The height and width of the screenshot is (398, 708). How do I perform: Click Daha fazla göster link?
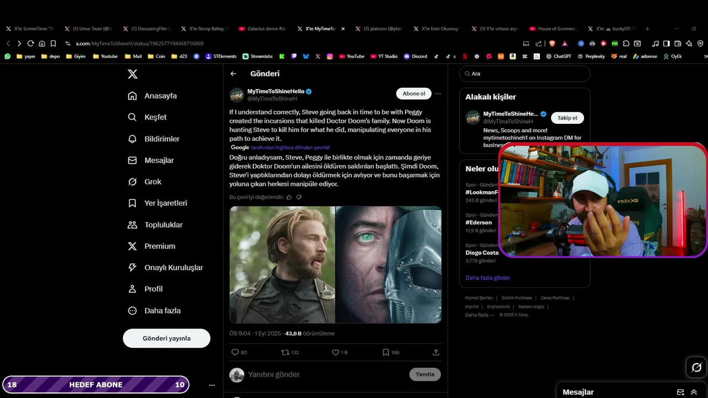coord(488,277)
